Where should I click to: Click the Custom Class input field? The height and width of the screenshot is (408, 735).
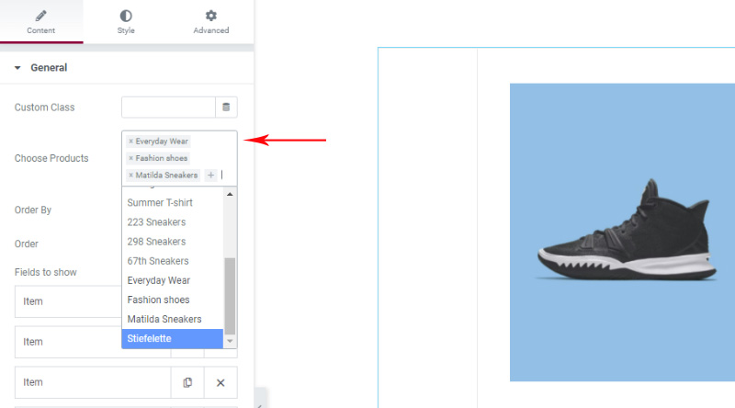pyautogui.click(x=168, y=108)
